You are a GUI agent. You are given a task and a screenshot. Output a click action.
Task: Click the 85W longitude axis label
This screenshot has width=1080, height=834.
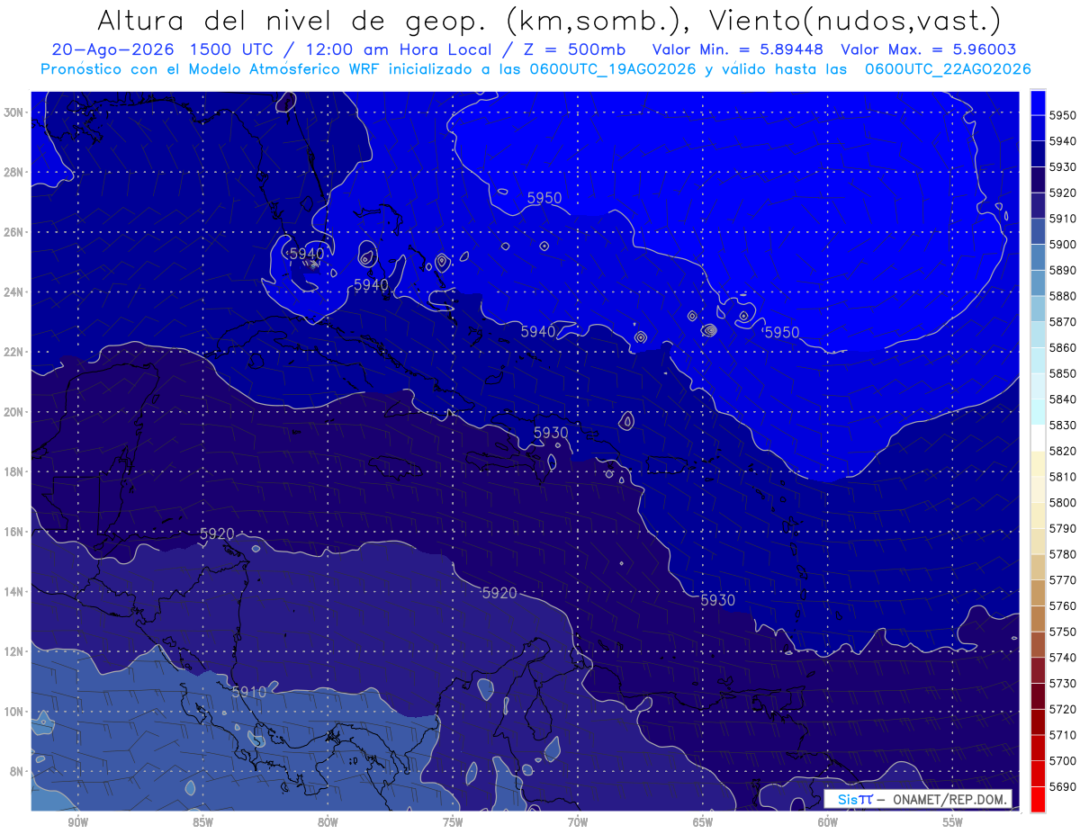pyautogui.click(x=202, y=822)
